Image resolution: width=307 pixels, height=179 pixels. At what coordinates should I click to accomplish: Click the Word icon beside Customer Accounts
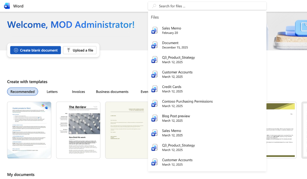coord(154,74)
